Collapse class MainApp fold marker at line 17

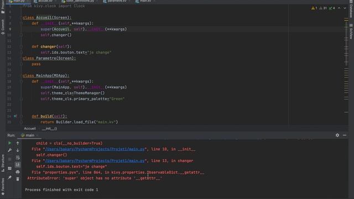point(22,76)
